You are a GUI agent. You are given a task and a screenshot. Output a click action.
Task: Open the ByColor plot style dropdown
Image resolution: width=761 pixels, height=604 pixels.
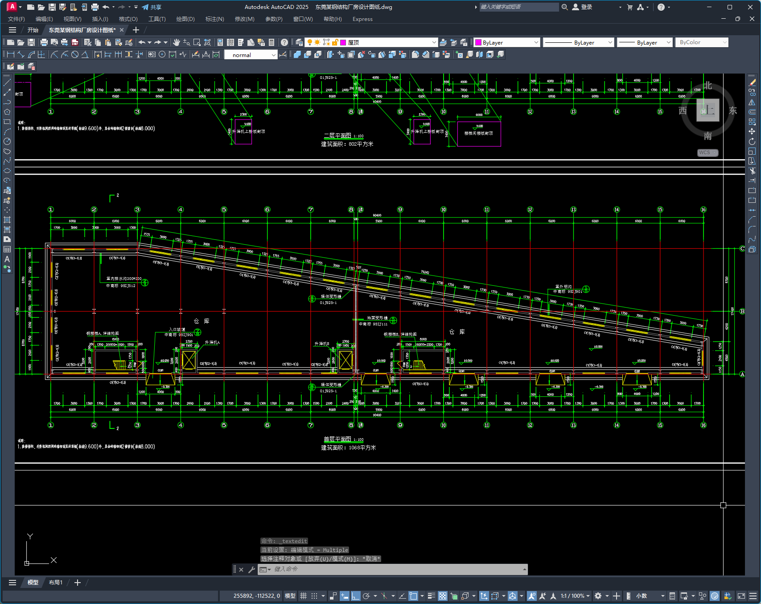tap(702, 42)
